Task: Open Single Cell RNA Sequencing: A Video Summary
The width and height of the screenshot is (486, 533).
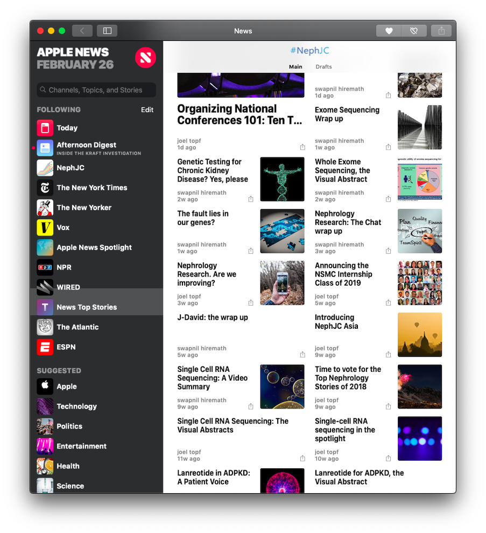Action: 213,378
